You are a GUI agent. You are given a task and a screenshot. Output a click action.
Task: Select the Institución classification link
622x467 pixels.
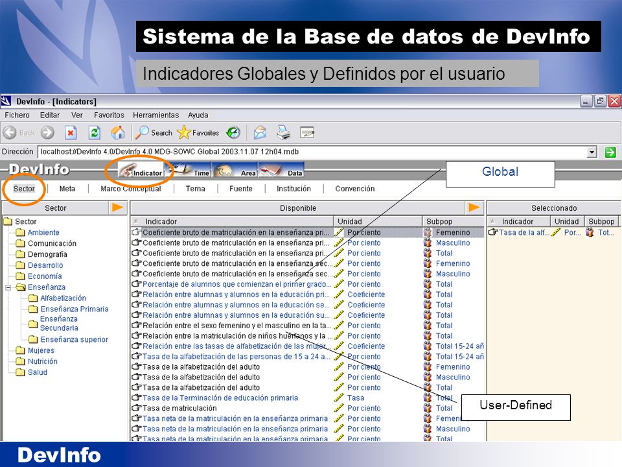click(294, 189)
